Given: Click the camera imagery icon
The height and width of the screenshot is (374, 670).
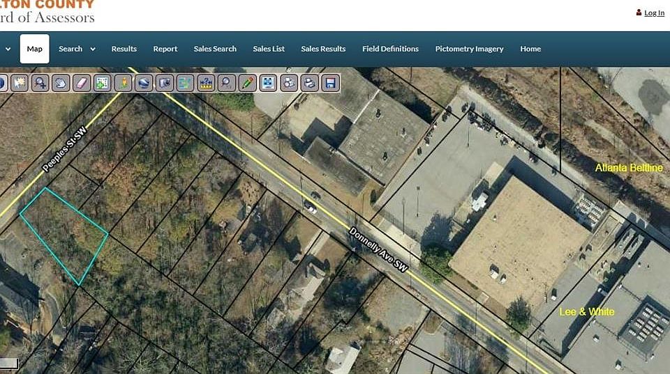Looking at the screenshot, I should (x=165, y=83).
